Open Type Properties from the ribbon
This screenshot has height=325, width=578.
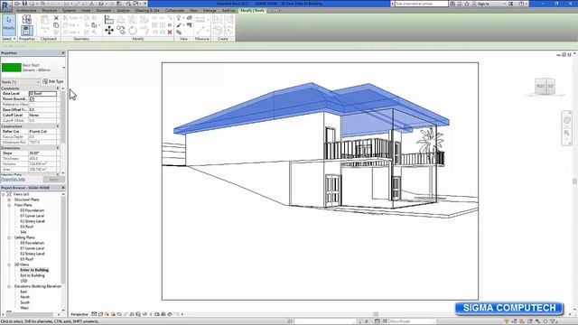point(26,19)
